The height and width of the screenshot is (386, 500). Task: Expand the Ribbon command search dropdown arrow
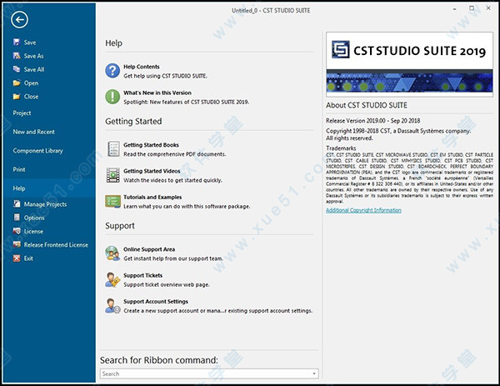314,373
